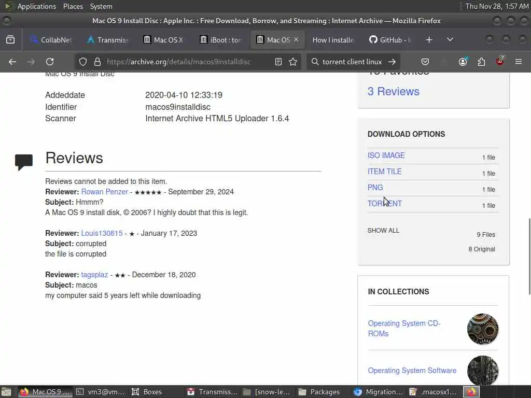The height and width of the screenshot is (398, 531).
Task: Click SHOW ALL download files
Action: [x=383, y=231]
